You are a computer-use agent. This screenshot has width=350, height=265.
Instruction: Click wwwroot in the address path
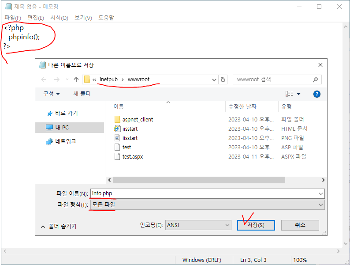[x=138, y=79]
